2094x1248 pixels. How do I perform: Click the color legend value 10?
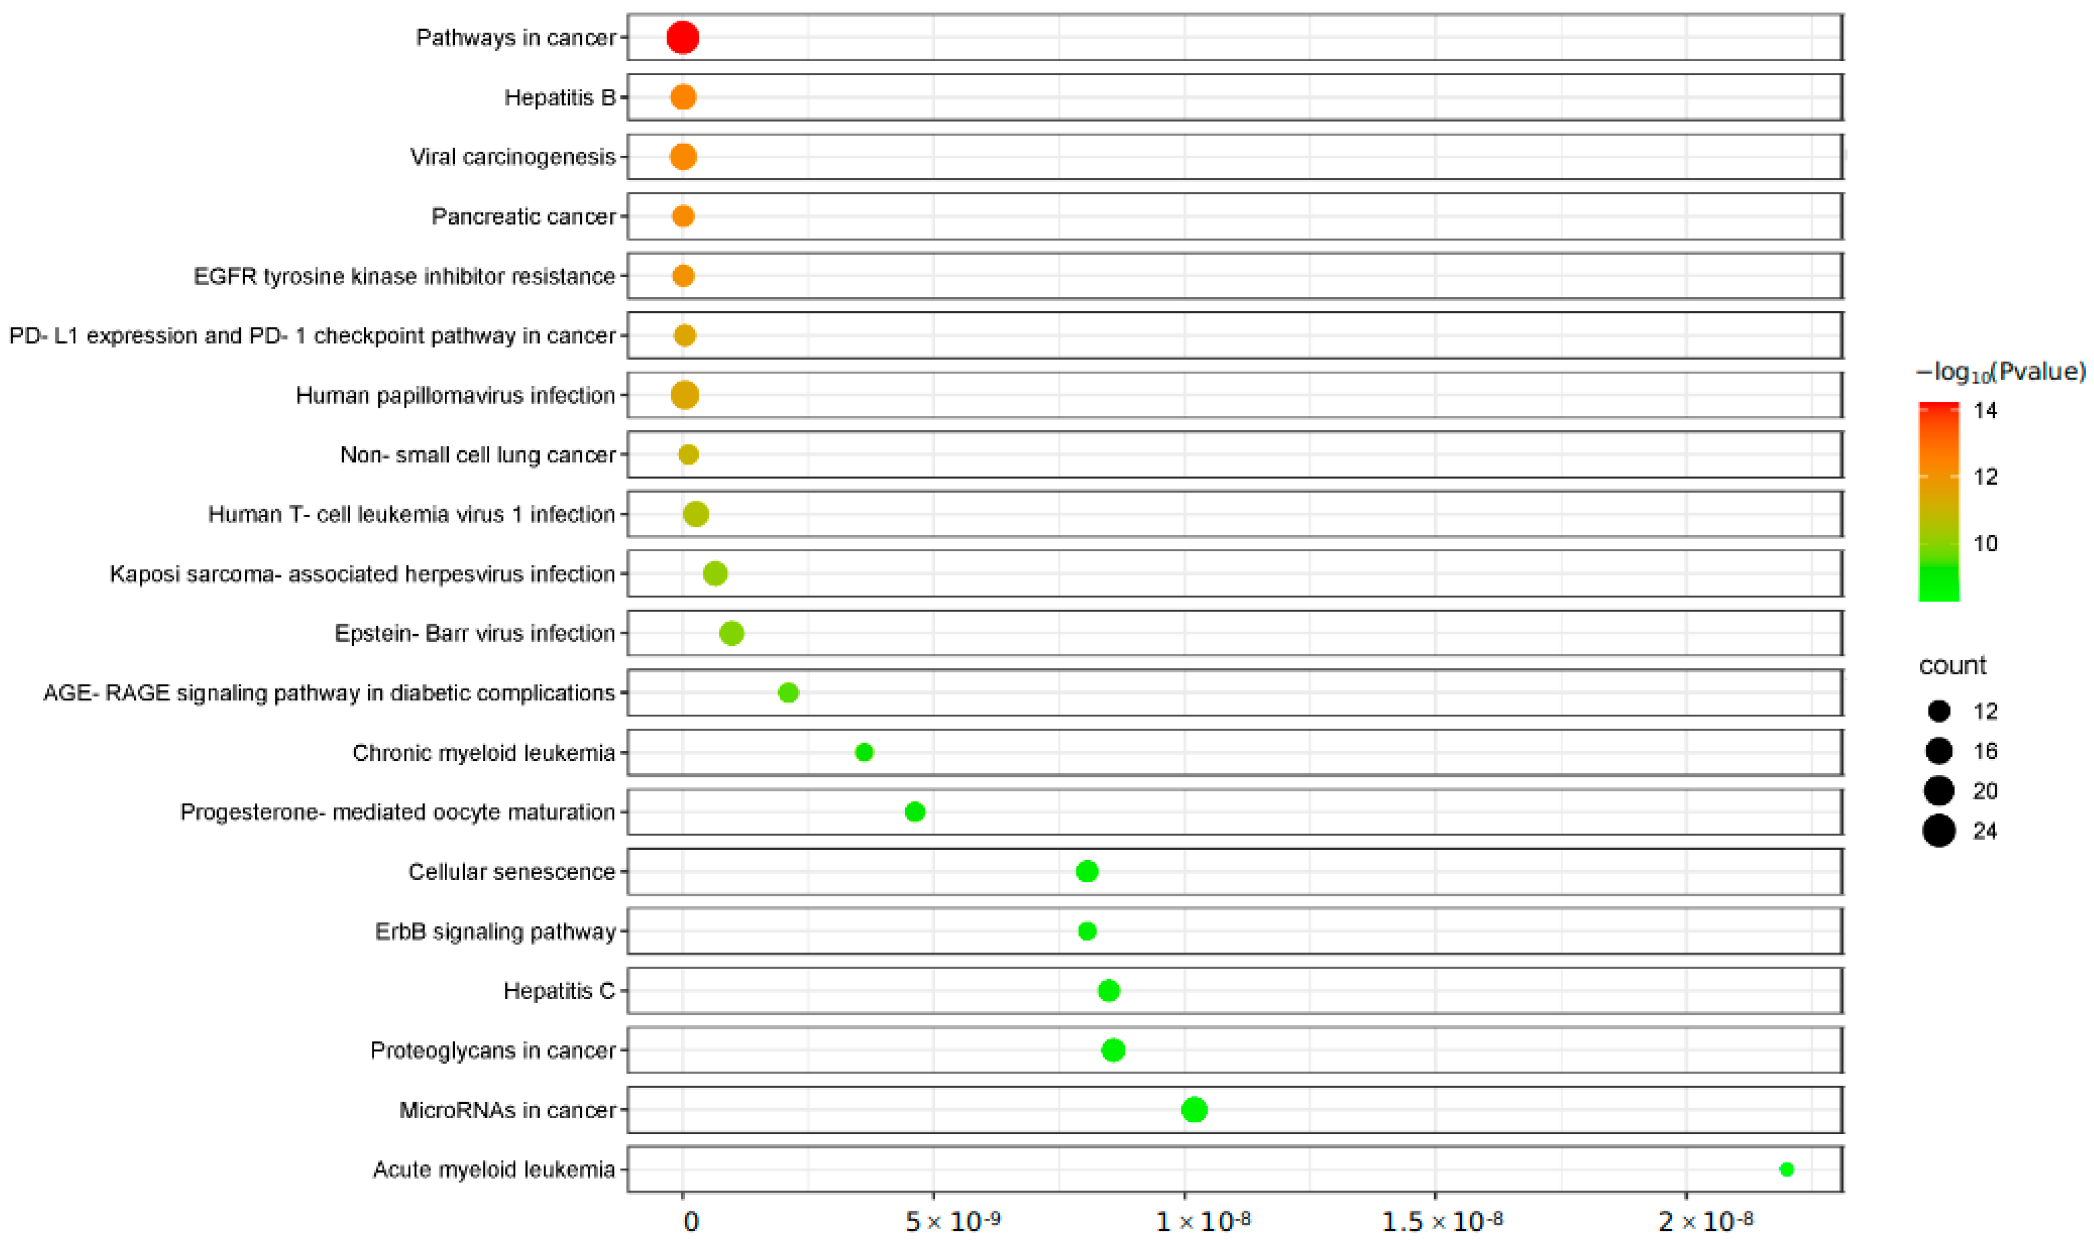(x=1985, y=543)
